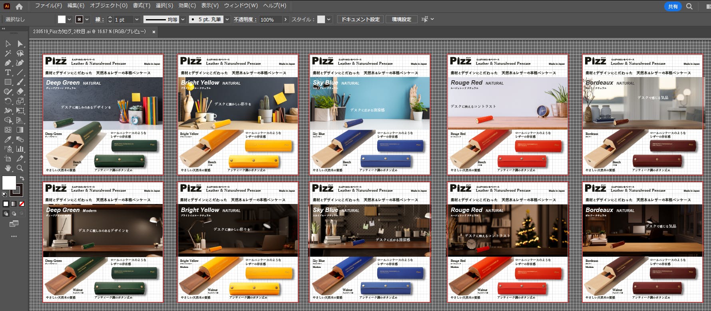
Task: Swap the fill and stroke colors
Action: (22, 178)
